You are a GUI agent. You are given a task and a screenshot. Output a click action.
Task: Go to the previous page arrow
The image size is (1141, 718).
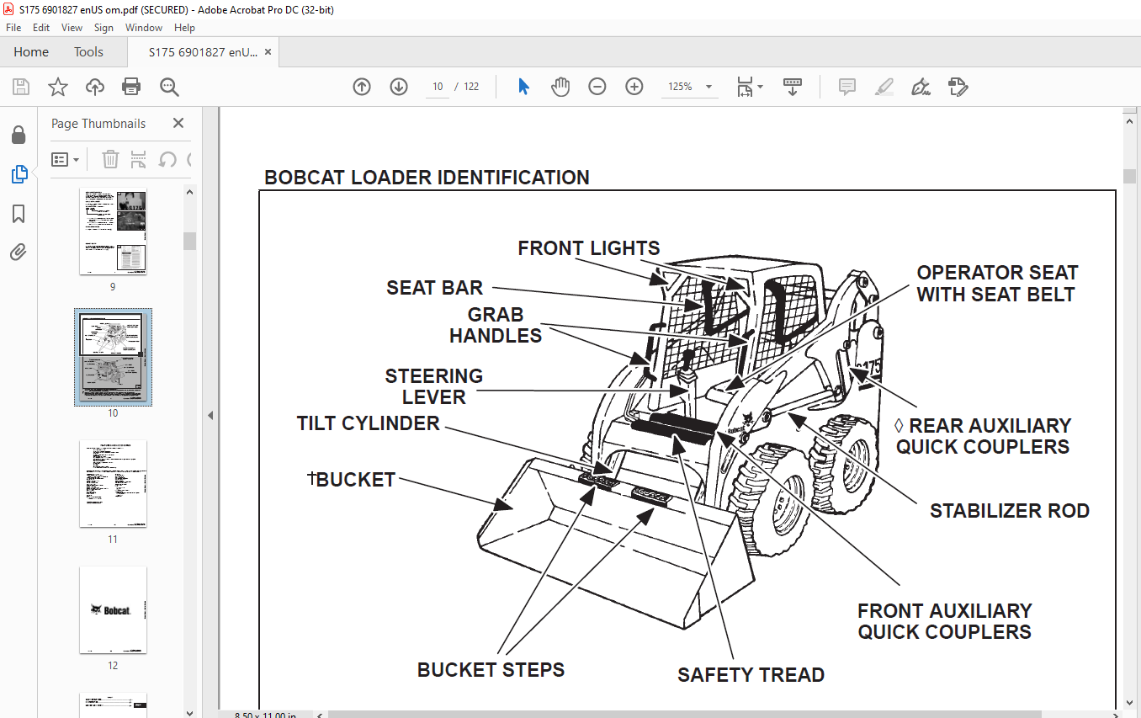tap(362, 87)
